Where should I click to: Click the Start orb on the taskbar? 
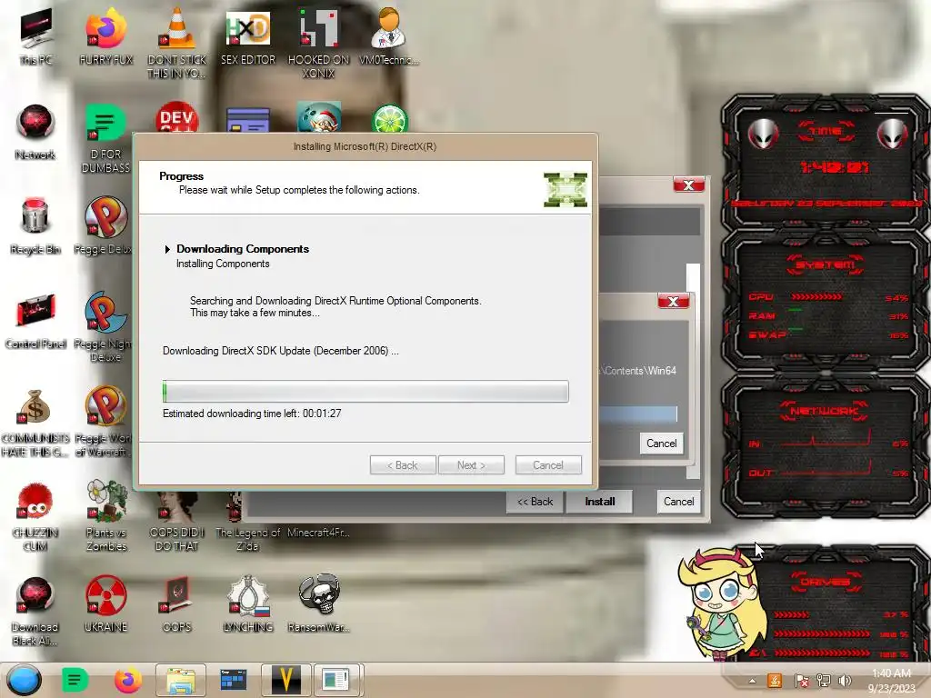[x=25, y=680]
